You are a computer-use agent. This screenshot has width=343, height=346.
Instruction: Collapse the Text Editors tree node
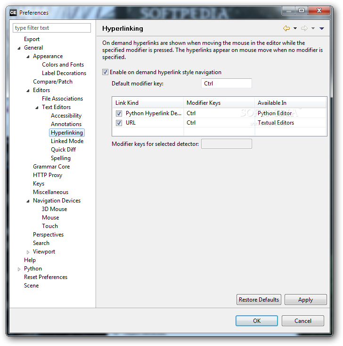point(37,108)
